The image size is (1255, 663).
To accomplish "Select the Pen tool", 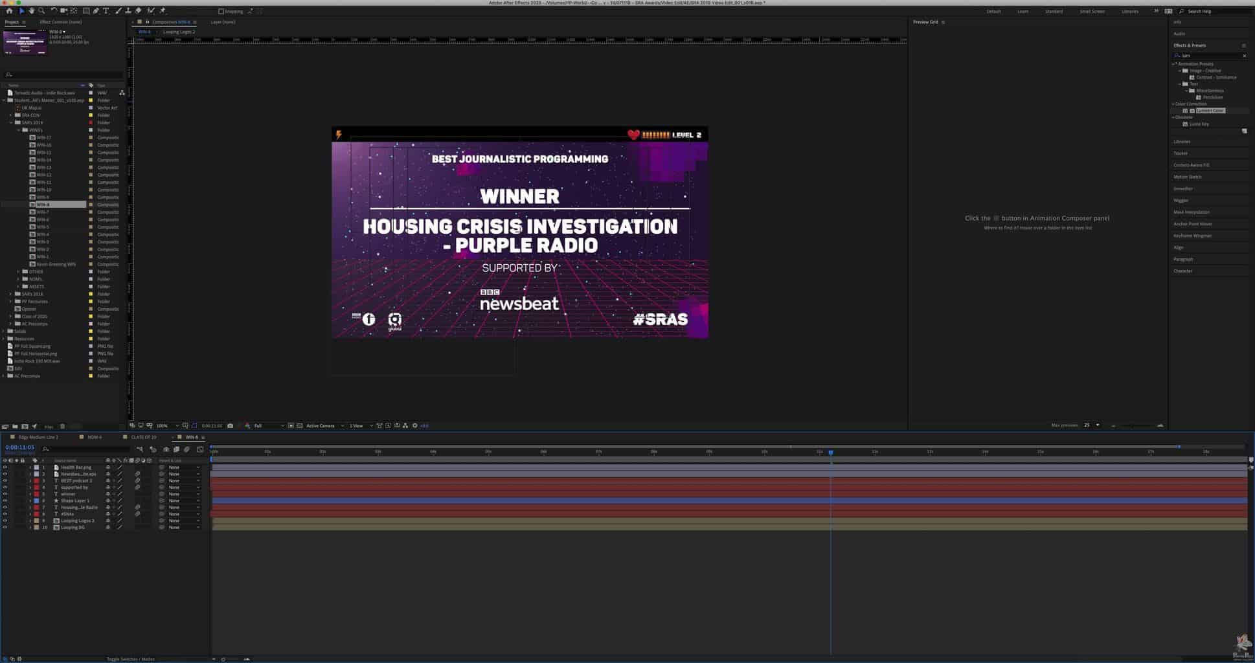I will tap(96, 11).
